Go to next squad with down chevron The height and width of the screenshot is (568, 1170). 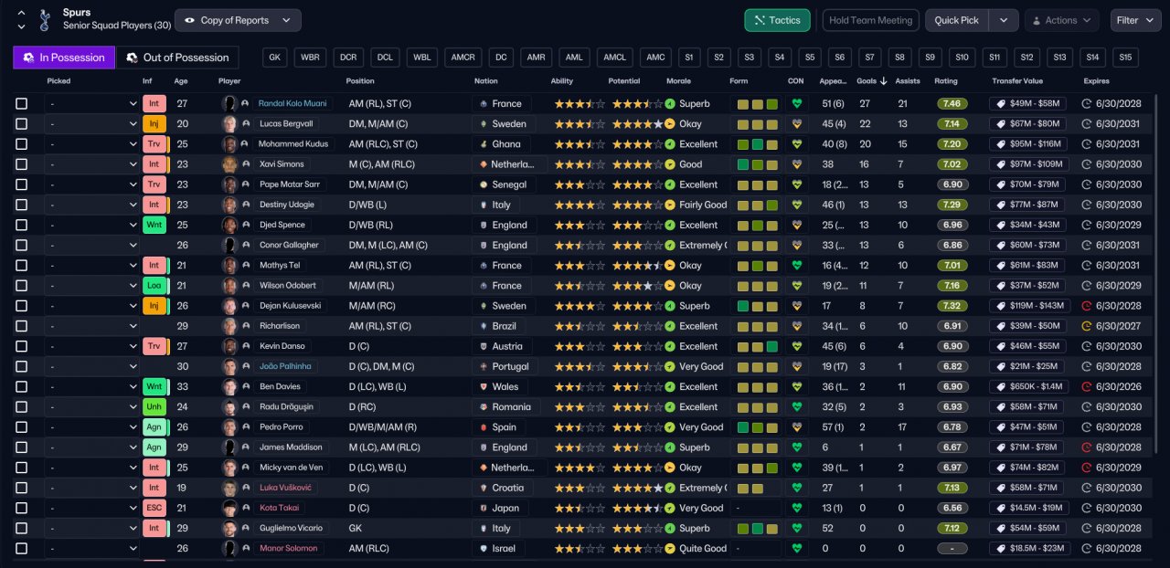21,26
